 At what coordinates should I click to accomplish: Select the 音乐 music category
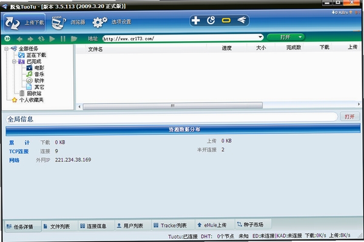pos(39,74)
